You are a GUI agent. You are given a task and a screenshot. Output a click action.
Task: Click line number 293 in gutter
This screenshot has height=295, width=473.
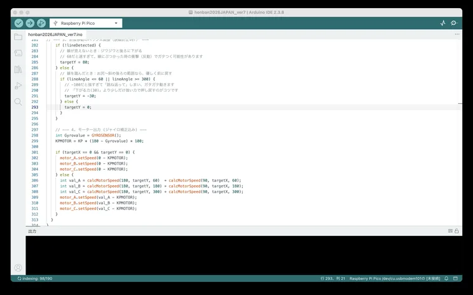click(x=35, y=107)
